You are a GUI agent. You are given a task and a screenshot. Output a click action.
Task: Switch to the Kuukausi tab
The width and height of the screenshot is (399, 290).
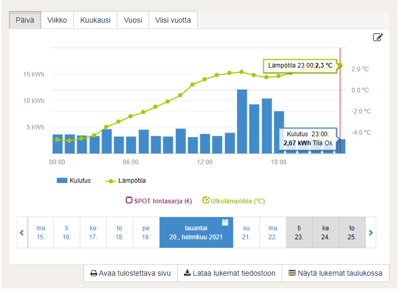[95, 21]
